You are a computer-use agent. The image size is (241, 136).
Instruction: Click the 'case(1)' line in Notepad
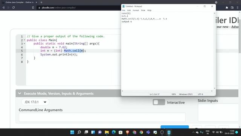(126, 13)
